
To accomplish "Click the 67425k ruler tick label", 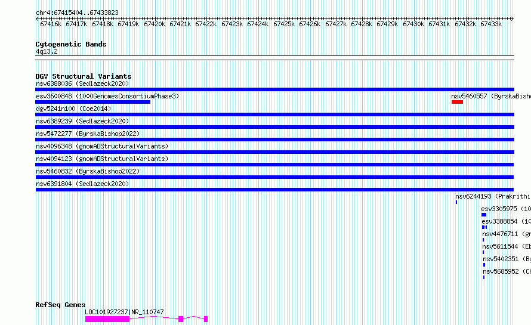I will point(284,24).
